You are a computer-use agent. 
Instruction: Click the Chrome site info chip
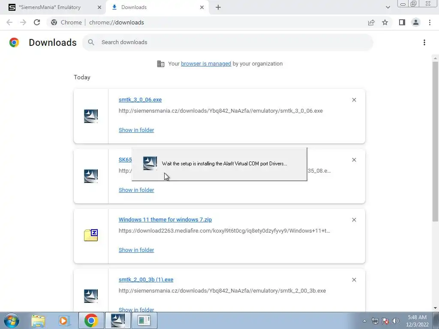coord(66,22)
